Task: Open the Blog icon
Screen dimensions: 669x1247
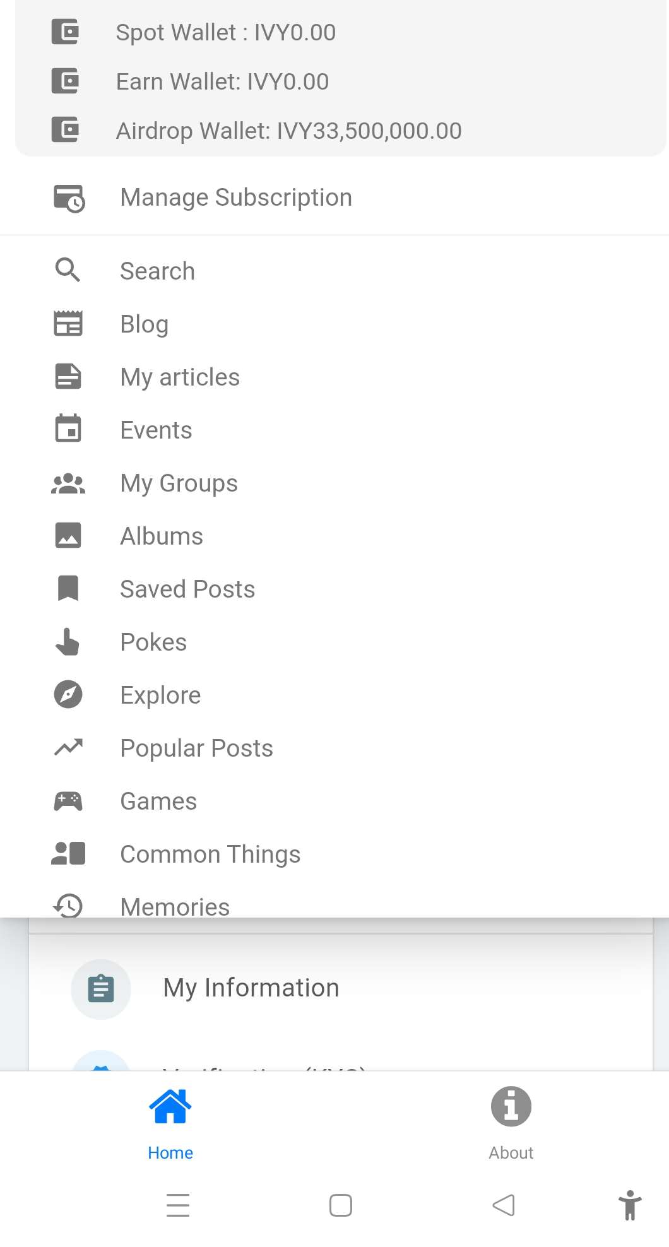Action: point(68,323)
